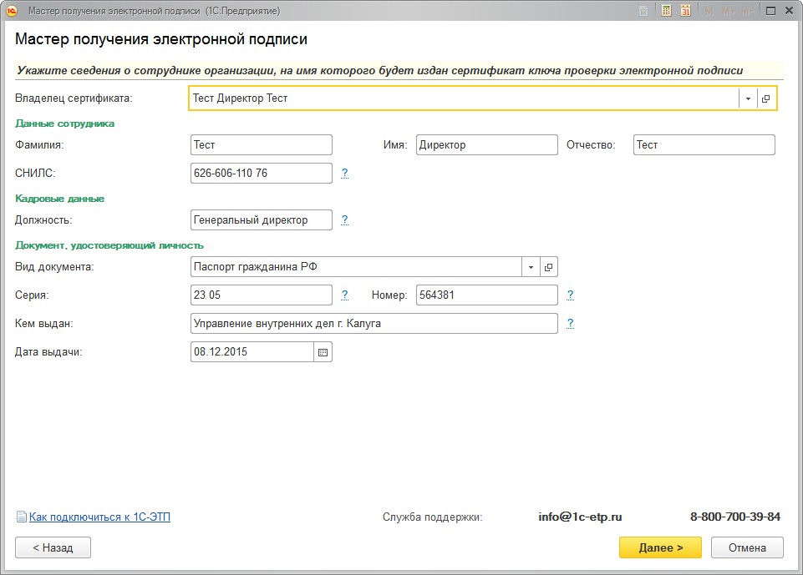
Task: Show help hint for Номер field
Action: tap(570, 295)
